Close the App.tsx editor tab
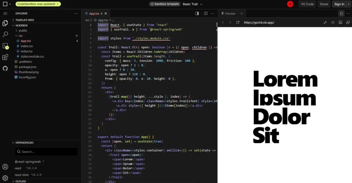Viewport: 352px width, 183px height. coord(106,13)
